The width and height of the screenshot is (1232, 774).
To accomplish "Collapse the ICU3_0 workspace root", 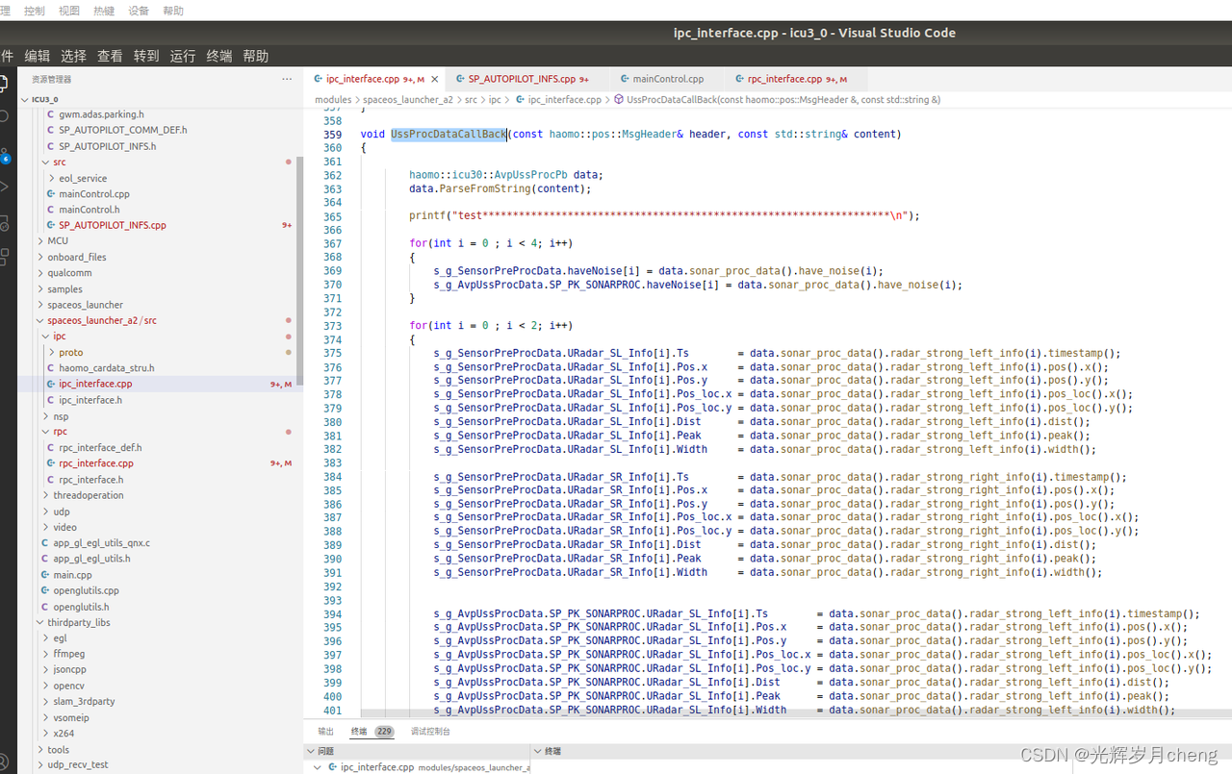I will point(159,99).
